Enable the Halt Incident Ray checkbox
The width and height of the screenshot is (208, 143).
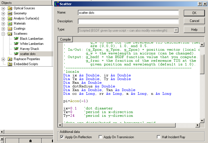pos(159,137)
